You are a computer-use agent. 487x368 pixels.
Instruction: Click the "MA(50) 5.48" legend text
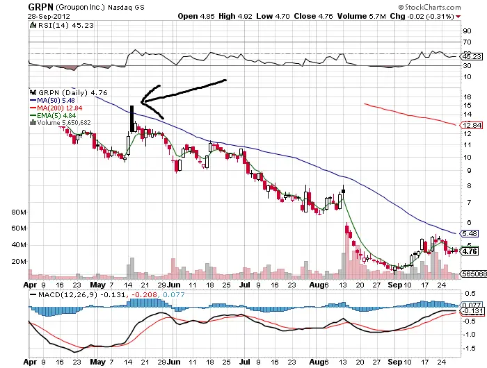coord(56,101)
